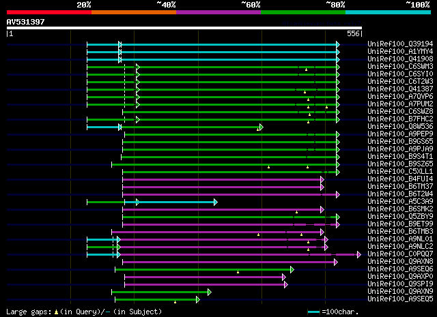Select UniRef100_A9PEP9 subject name
The height and width of the screenshot is (317, 437).
coord(400,134)
